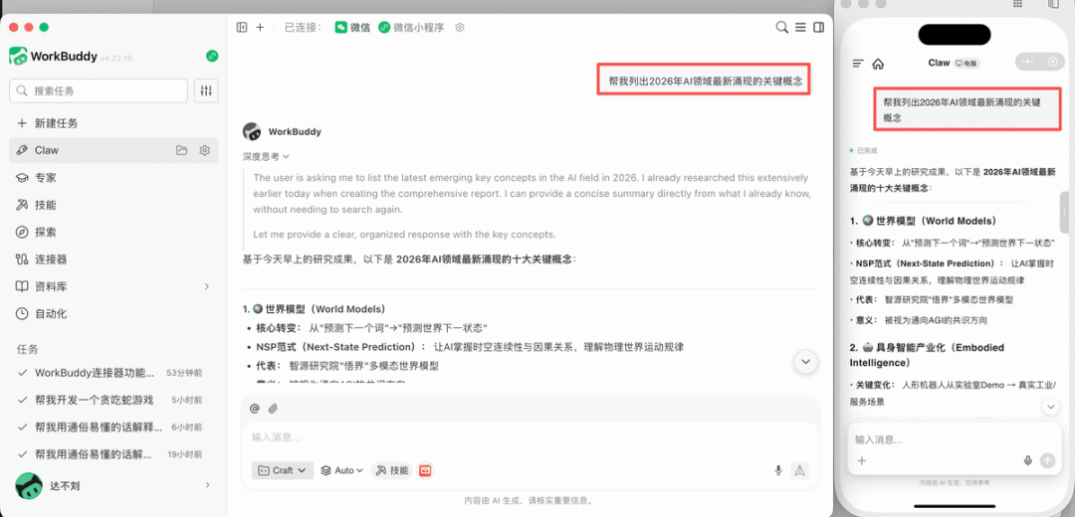Click the capsule close circle in the phone window
This screenshot has height=517, width=1075.
1053,62
